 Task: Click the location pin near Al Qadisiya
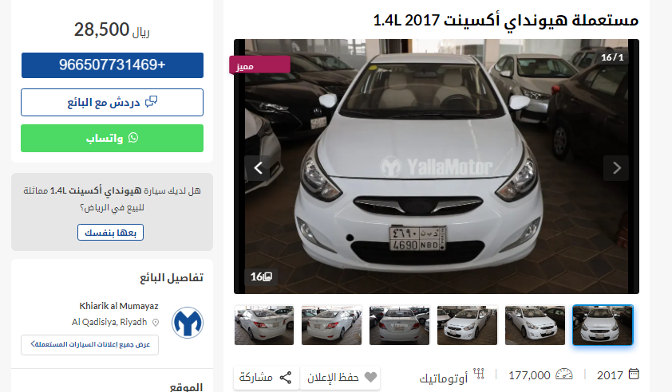[x=156, y=322]
